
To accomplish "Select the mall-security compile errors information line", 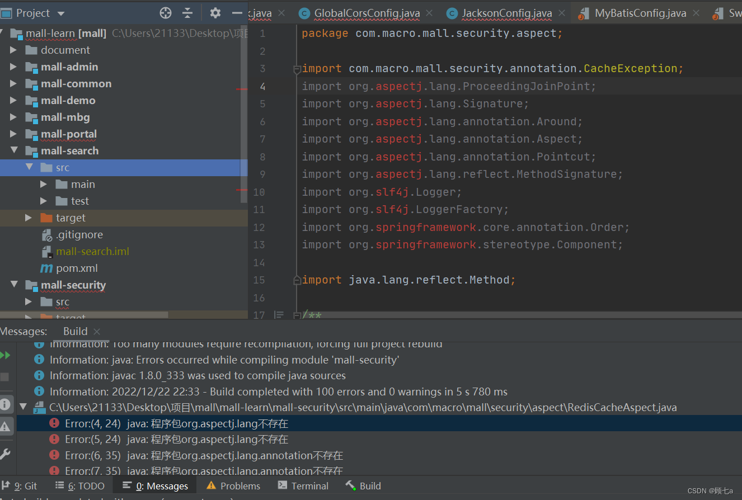I will 224,360.
